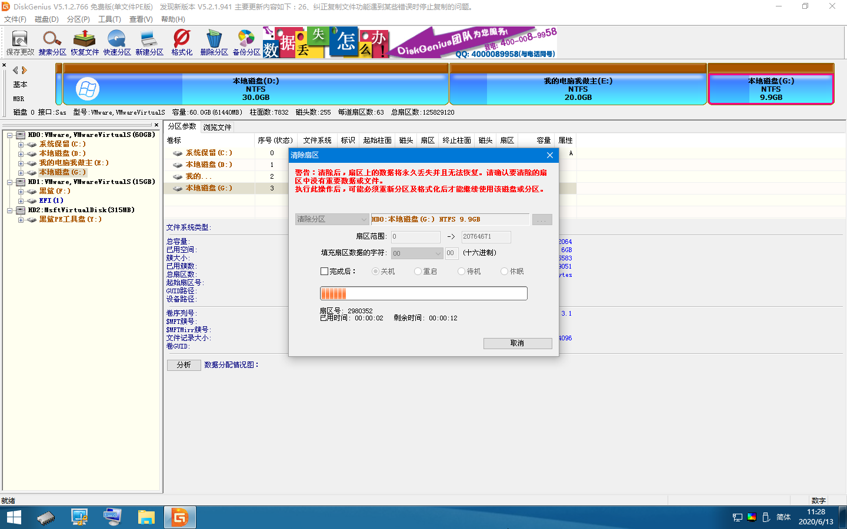Open the 文件(F) menu
Image resolution: width=847 pixels, height=529 pixels.
(15, 19)
